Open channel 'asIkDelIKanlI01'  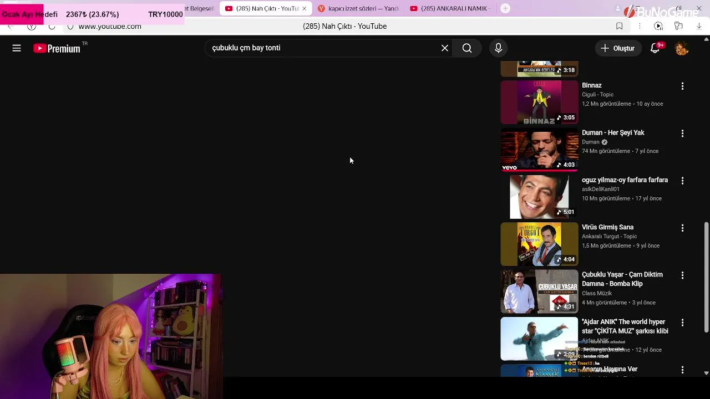601,189
